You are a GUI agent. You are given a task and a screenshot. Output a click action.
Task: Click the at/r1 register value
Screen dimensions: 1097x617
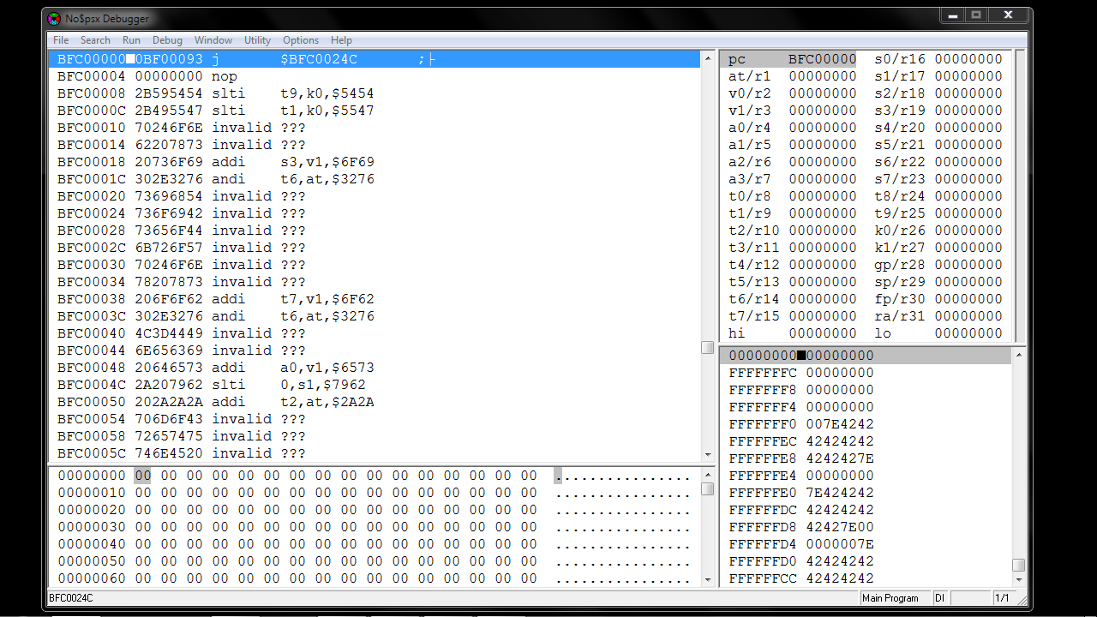pyautogui.click(x=823, y=76)
